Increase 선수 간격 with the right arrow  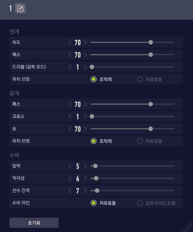coord(86,191)
